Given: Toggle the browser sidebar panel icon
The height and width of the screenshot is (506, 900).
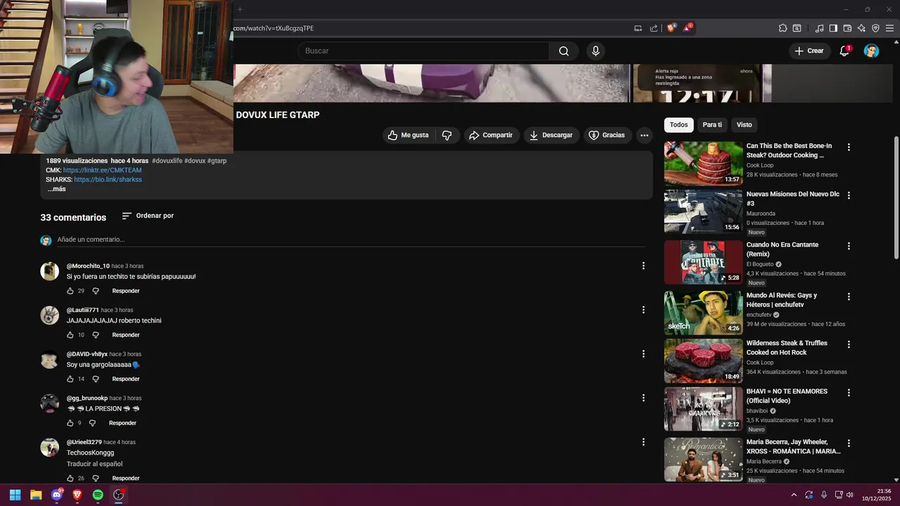Looking at the screenshot, I should [x=833, y=28].
